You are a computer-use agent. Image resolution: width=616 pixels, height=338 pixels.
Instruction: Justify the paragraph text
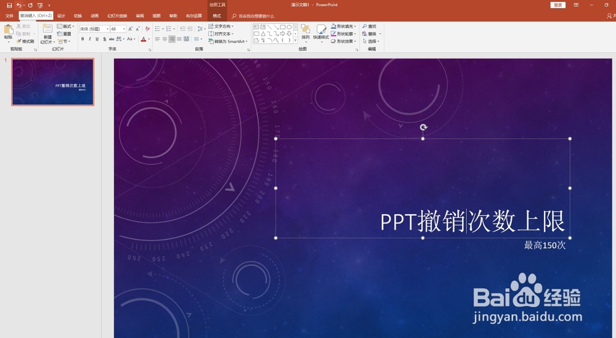tap(179, 39)
